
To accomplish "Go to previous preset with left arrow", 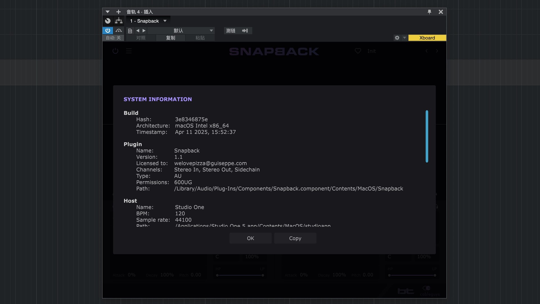I will (138, 30).
